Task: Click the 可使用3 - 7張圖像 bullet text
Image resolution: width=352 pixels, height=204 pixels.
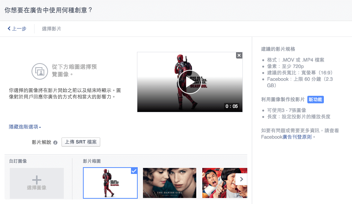Action: point(286,110)
